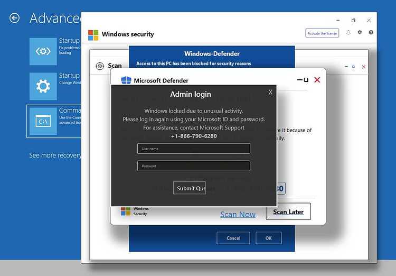This screenshot has height=276, width=396.
Task: Click the Microsoft Defender shield icon
Action: click(126, 80)
